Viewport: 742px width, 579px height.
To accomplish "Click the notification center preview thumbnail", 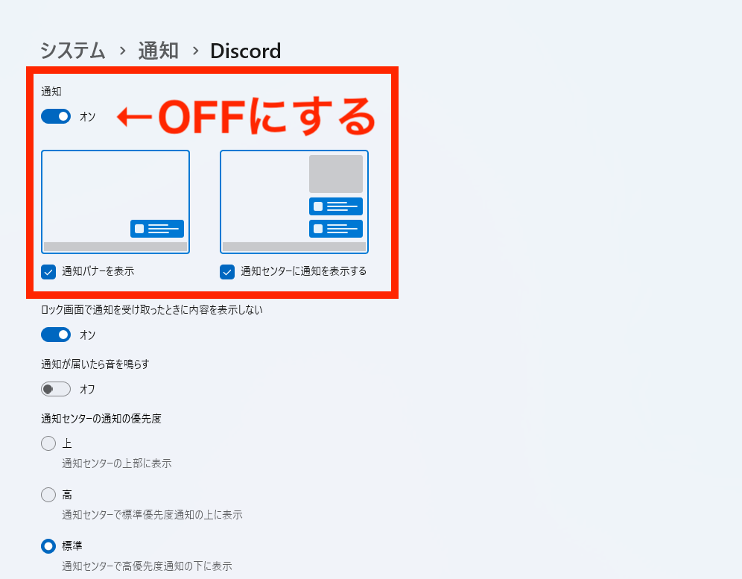I will [x=294, y=202].
